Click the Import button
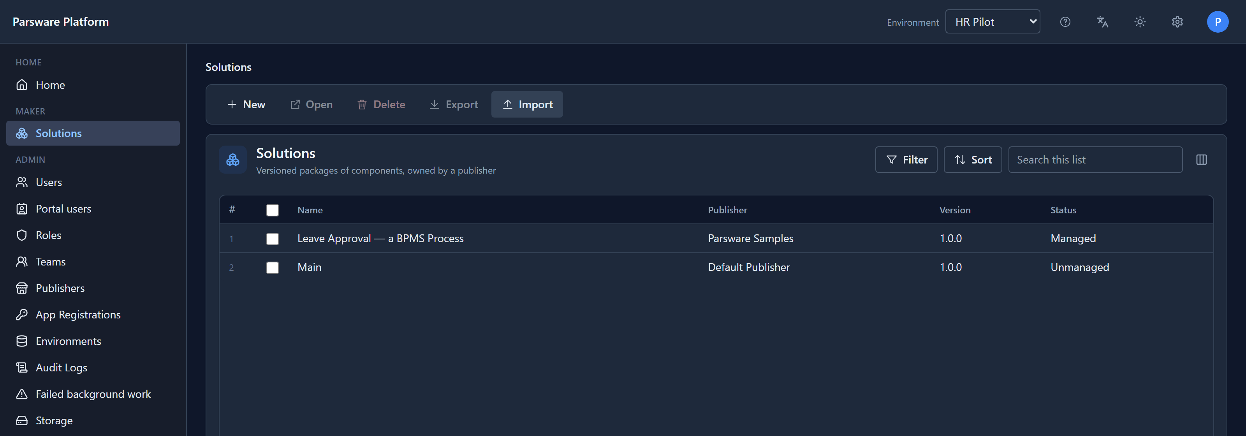This screenshot has width=1246, height=436. [x=527, y=104]
